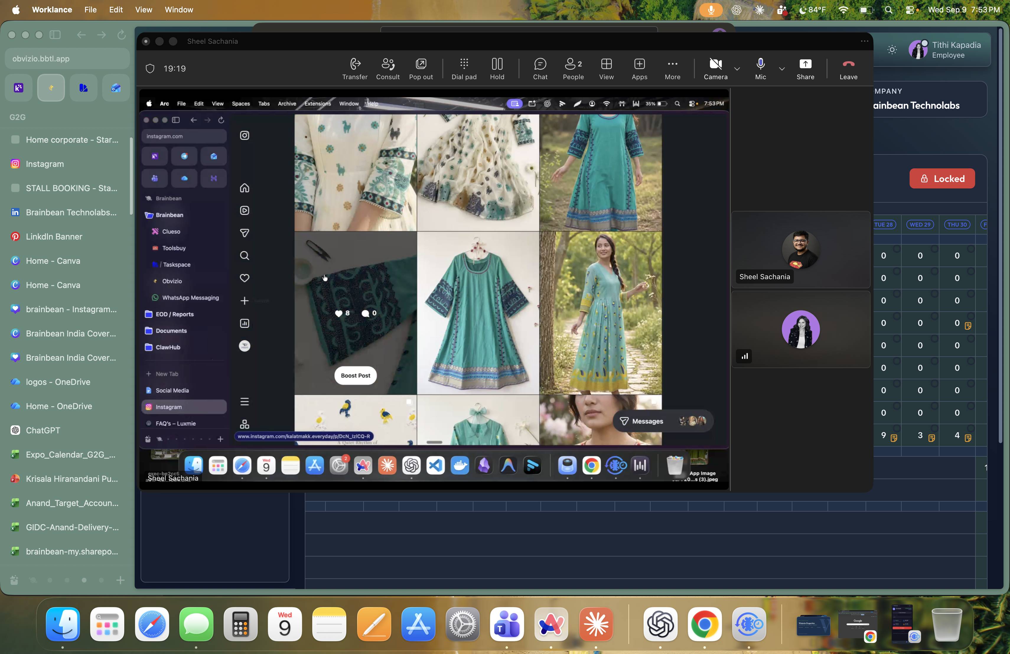Leave the call
The width and height of the screenshot is (1010, 654).
[x=848, y=69]
